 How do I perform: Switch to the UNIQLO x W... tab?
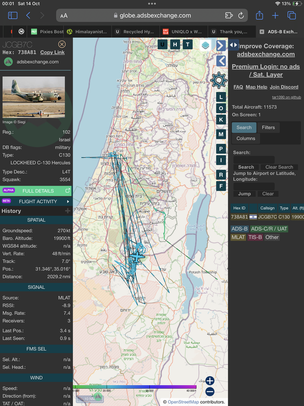click(183, 31)
